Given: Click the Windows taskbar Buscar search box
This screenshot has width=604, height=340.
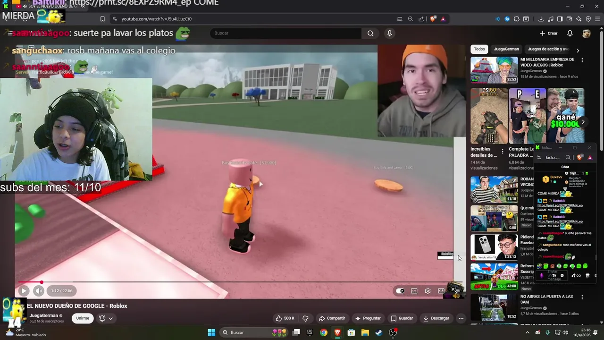Looking at the screenshot, I should [x=255, y=332].
